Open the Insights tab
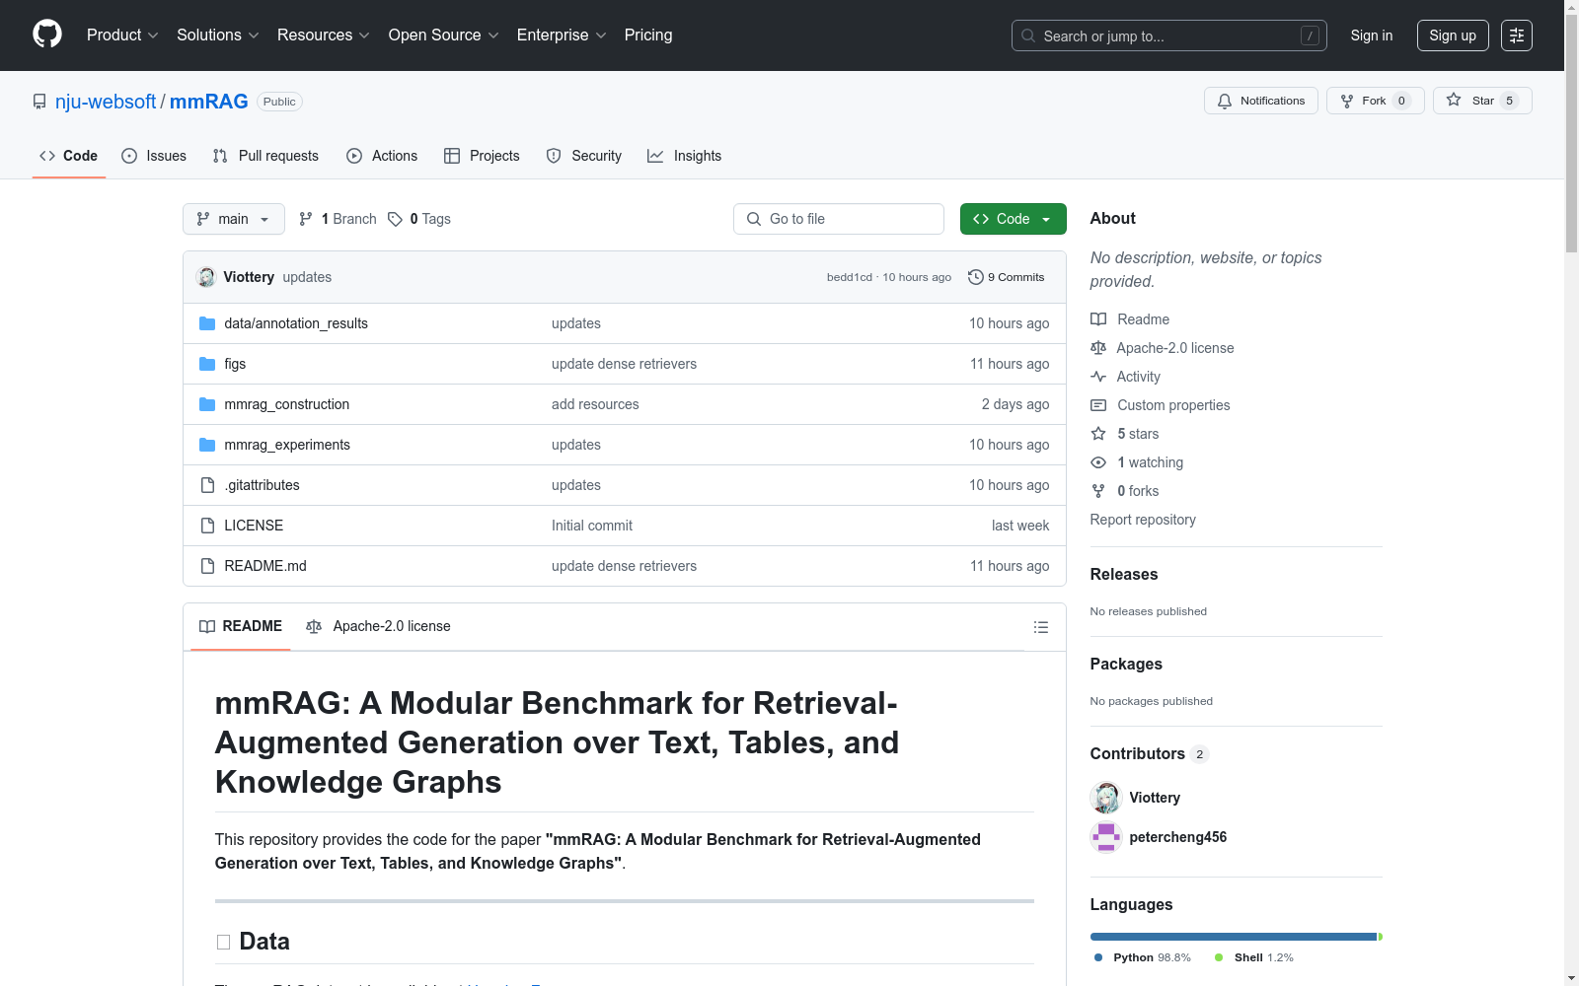This screenshot has height=986, width=1579. tap(685, 156)
